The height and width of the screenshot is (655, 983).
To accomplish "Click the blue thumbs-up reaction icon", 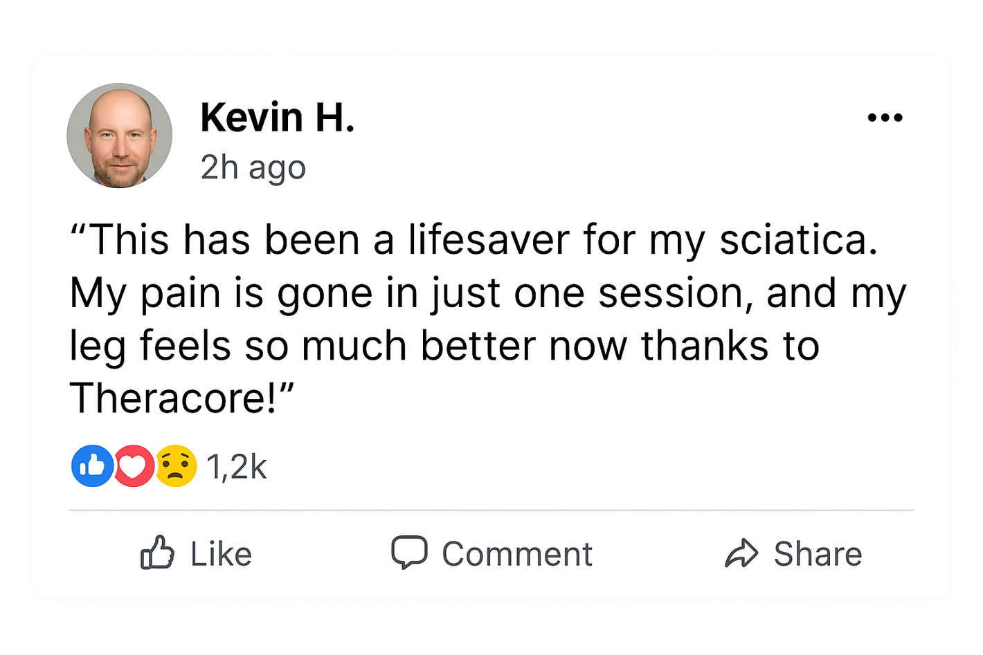I will click(x=92, y=466).
